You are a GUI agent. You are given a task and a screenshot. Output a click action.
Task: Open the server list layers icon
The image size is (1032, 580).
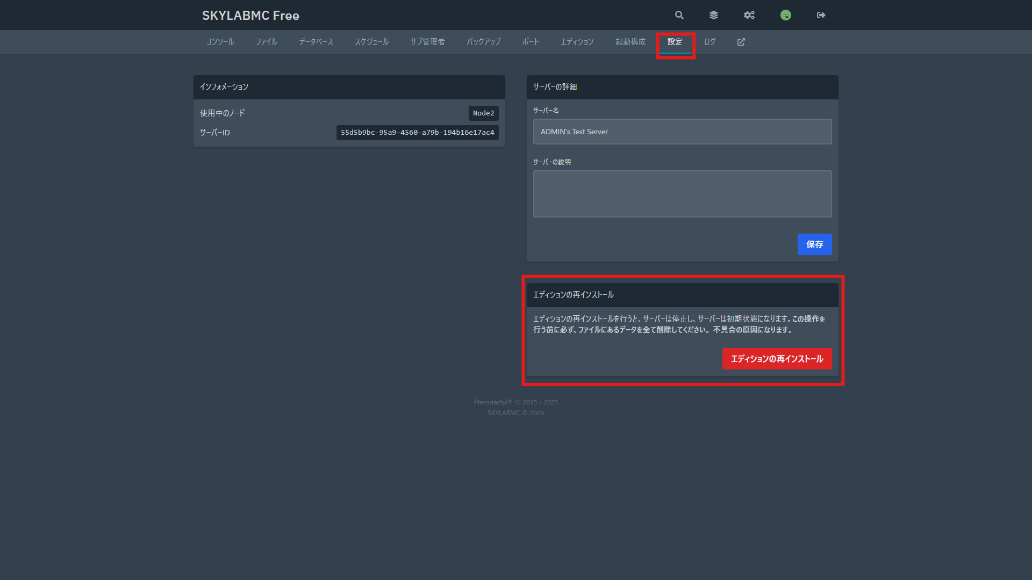tap(714, 15)
